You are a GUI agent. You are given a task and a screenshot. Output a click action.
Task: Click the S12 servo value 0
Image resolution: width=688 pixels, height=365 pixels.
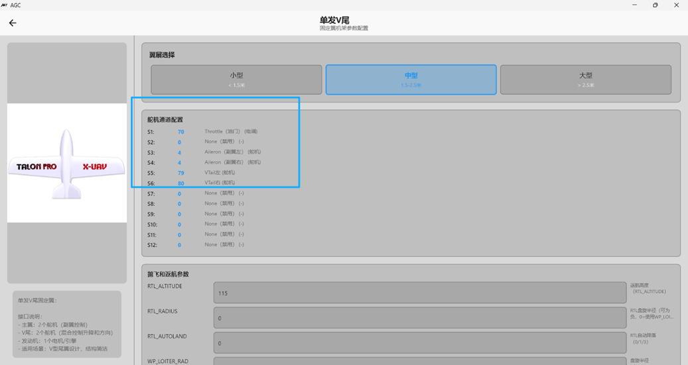point(179,245)
